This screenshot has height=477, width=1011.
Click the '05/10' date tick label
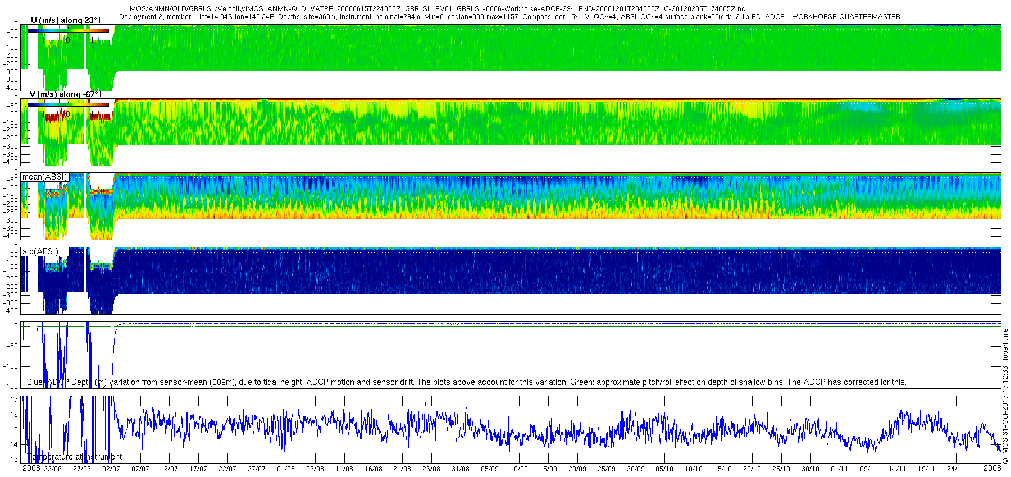pyautogui.click(x=664, y=469)
